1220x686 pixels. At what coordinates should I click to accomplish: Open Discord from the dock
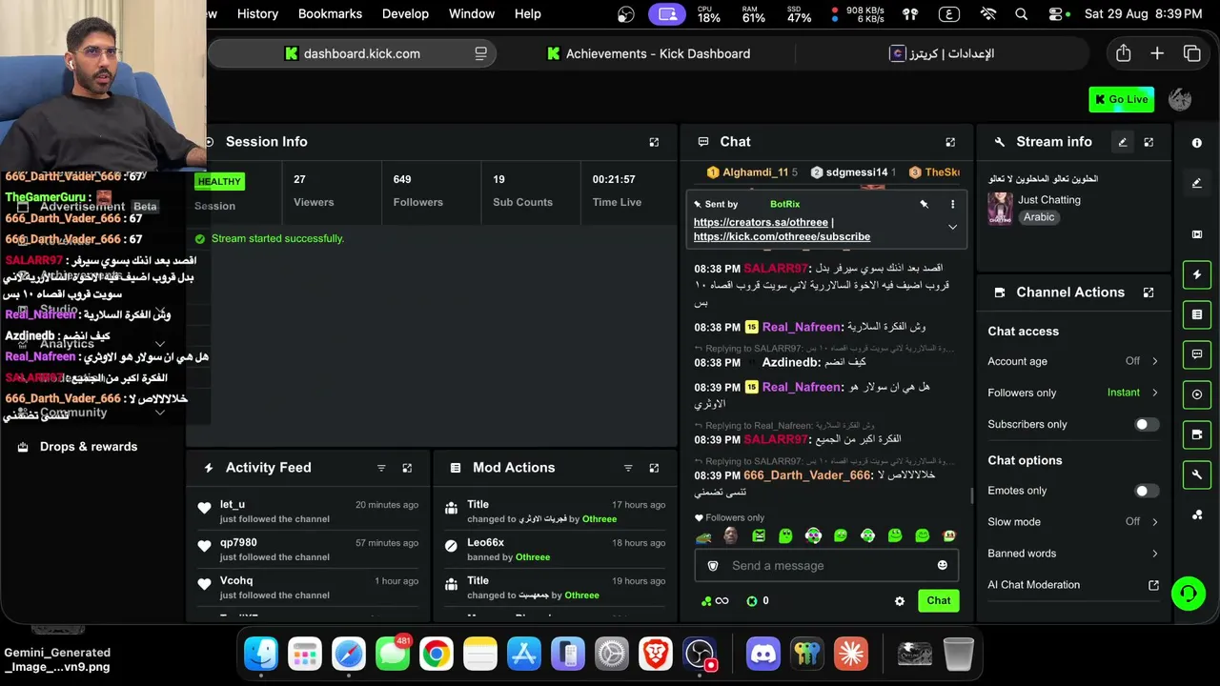762,655
